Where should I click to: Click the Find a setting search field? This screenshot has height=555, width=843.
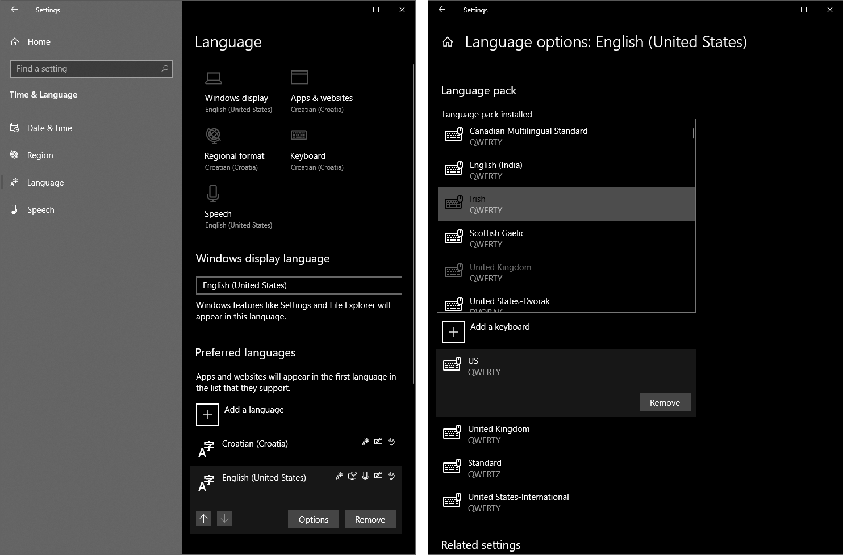tap(91, 69)
